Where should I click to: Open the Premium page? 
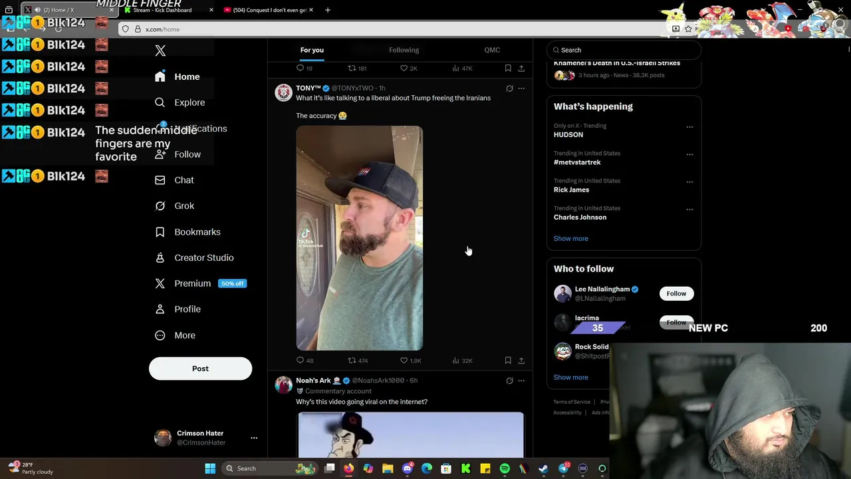pos(200,283)
